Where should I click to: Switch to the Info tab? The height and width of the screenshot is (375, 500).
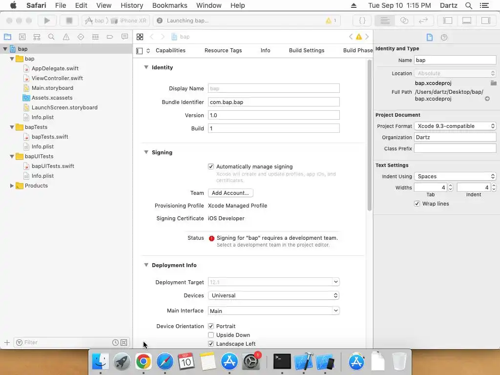[265, 50]
